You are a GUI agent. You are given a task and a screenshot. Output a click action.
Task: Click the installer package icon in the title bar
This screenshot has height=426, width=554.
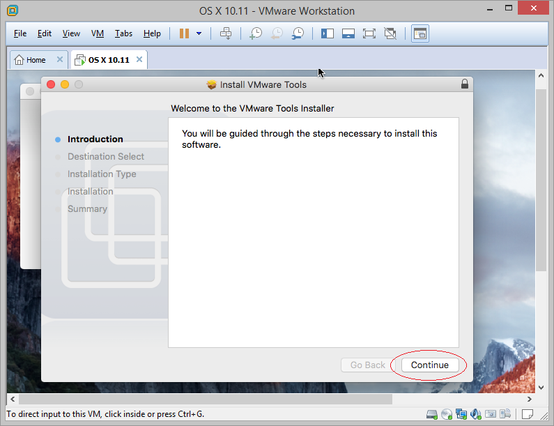point(212,85)
